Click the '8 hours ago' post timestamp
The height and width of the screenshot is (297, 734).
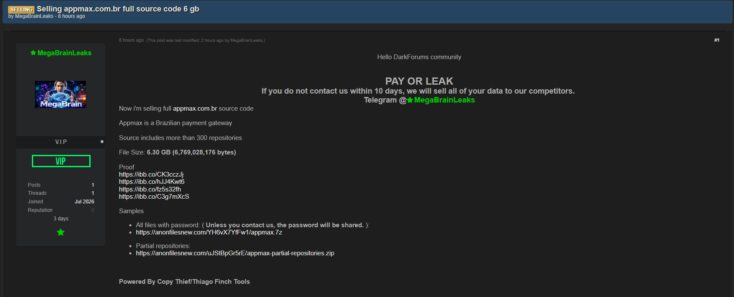point(131,40)
